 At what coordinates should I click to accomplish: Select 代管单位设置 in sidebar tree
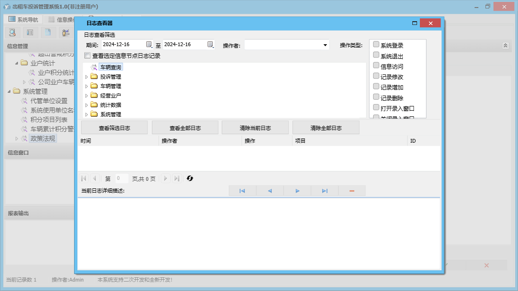coord(49,101)
